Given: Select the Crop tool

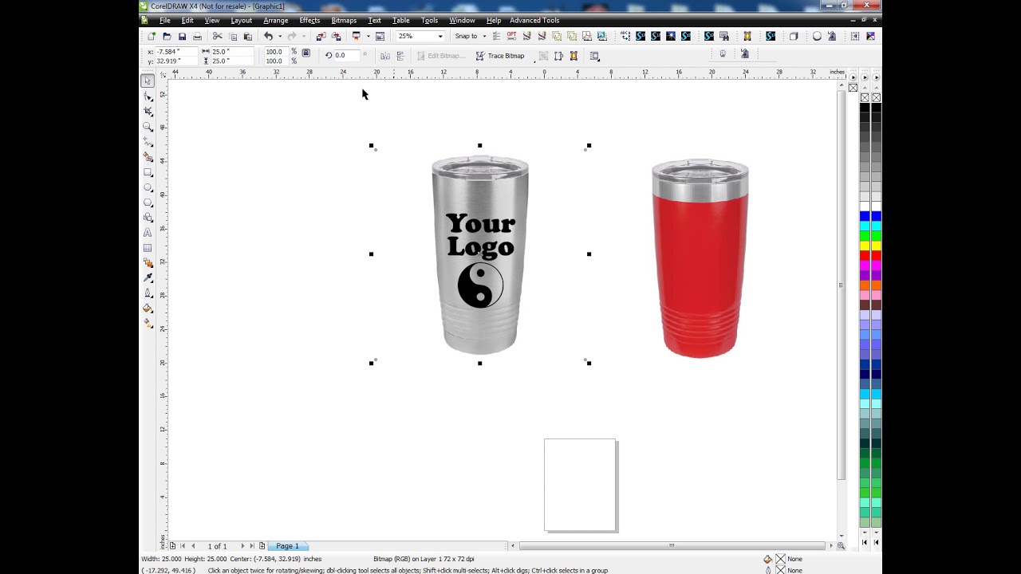Looking at the screenshot, I should point(148,112).
